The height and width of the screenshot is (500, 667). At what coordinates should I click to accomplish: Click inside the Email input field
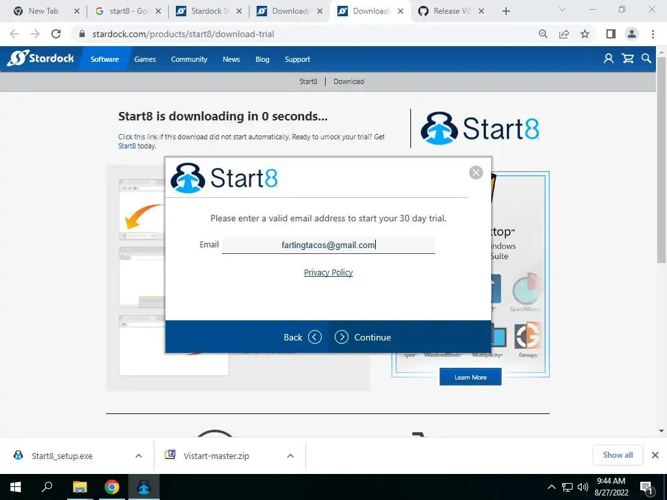pyautogui.click(x=328, y=245)
